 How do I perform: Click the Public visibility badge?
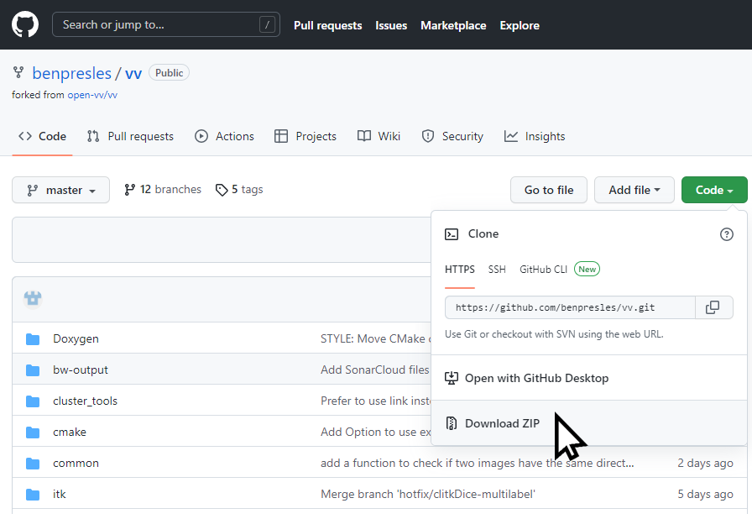point(169,73)
